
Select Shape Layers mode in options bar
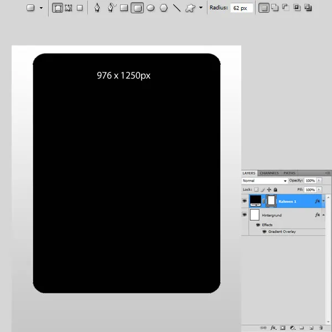coord(58,8)
